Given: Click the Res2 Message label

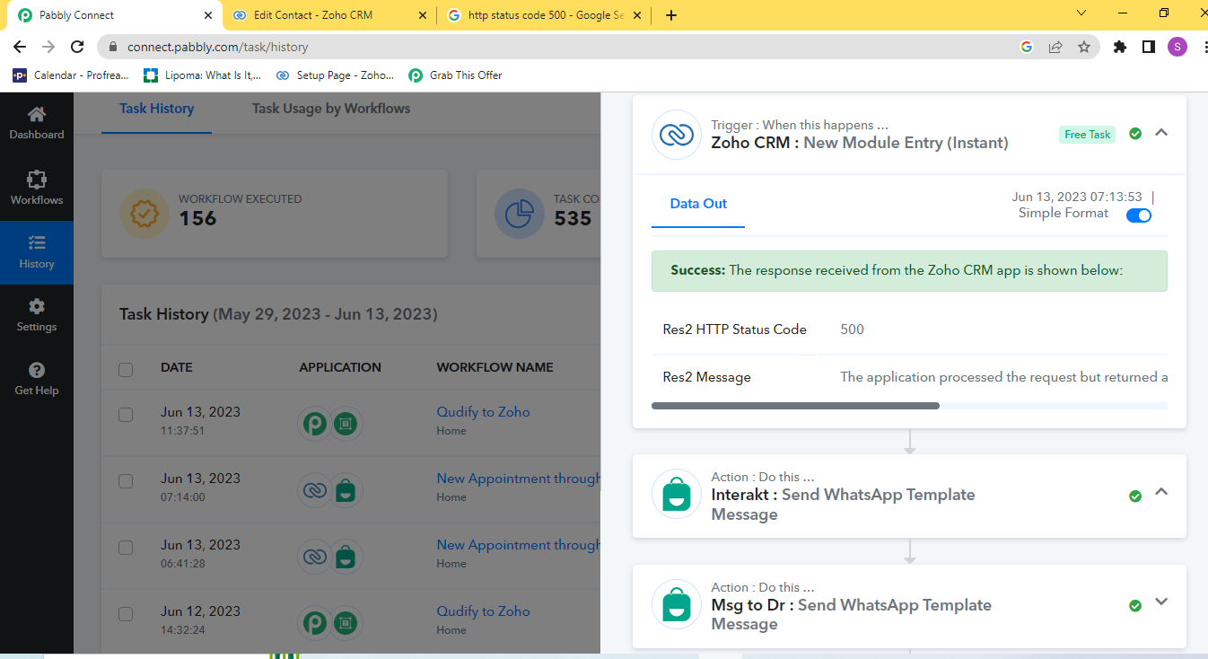Looking at the screenshot, I should point(707,377).
